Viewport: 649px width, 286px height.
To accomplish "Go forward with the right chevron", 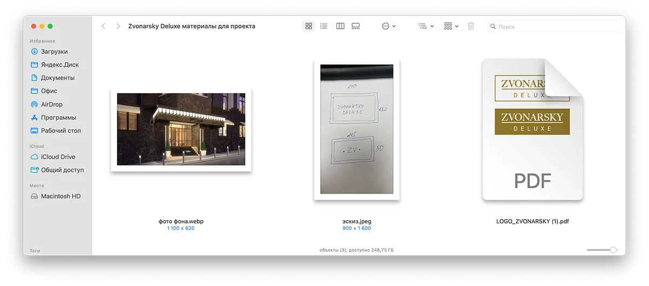I will [118, 26].
